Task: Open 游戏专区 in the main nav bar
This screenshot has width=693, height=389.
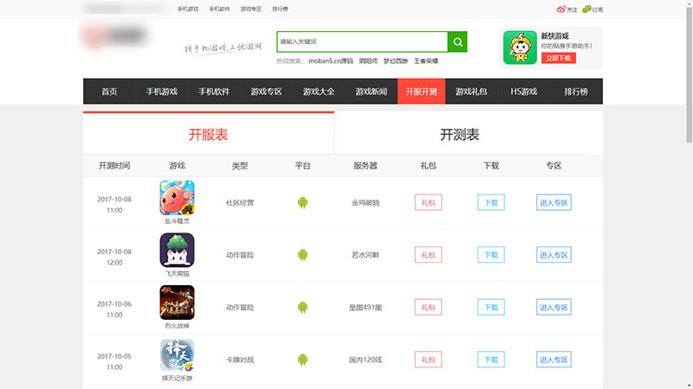Action: (266, 92)
